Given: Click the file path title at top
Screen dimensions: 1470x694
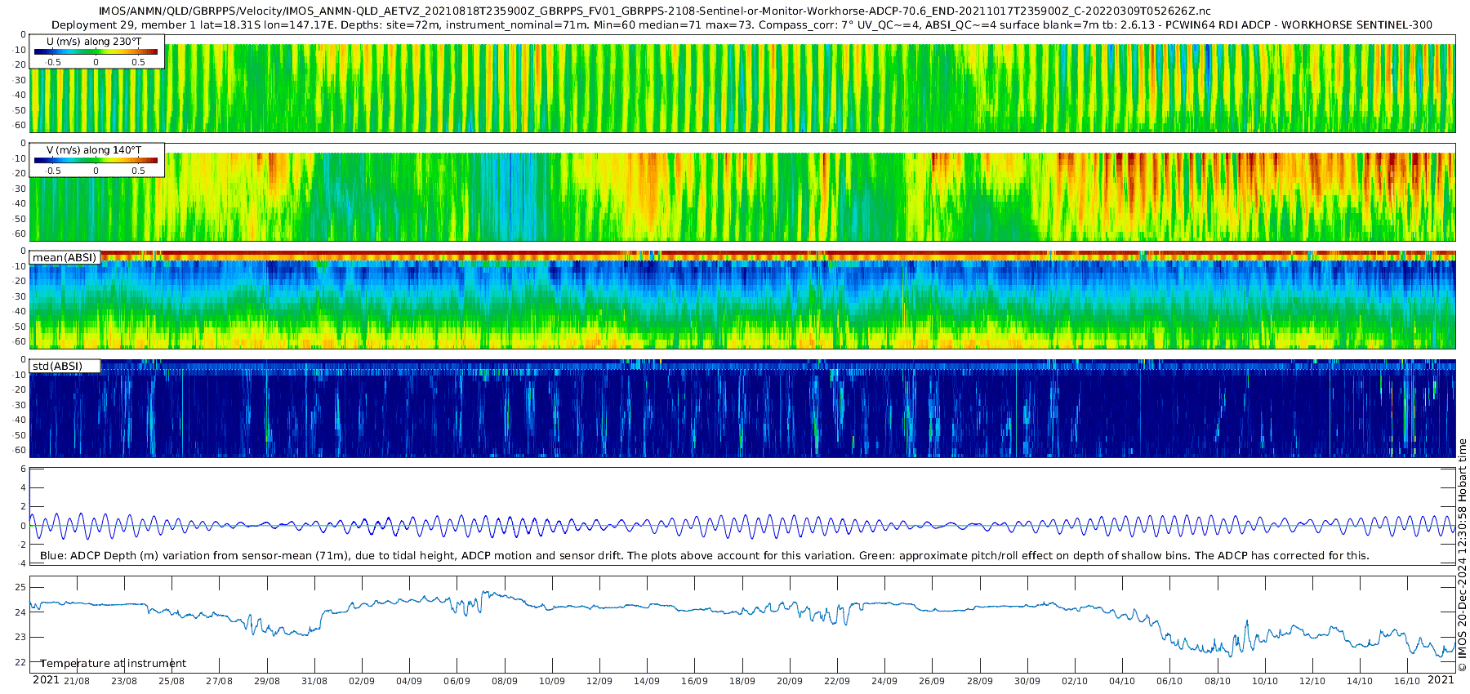Looking at the screenshot, I should (x=654, y=11).
